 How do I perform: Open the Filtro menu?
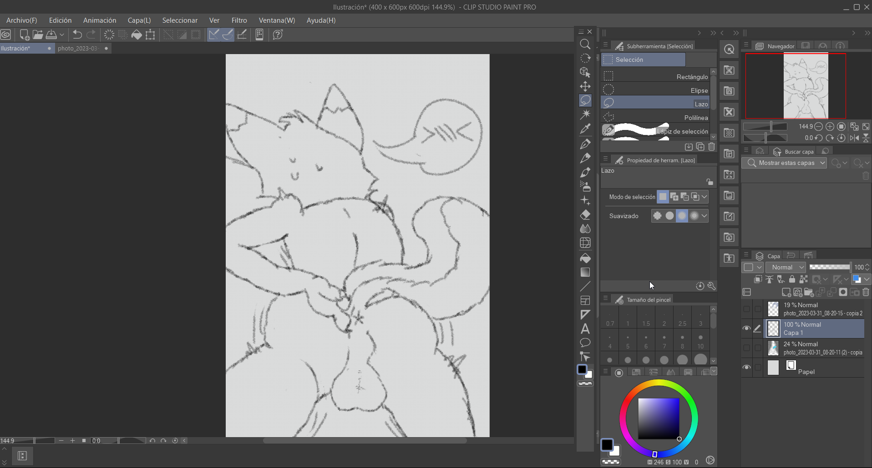[239, 20]
